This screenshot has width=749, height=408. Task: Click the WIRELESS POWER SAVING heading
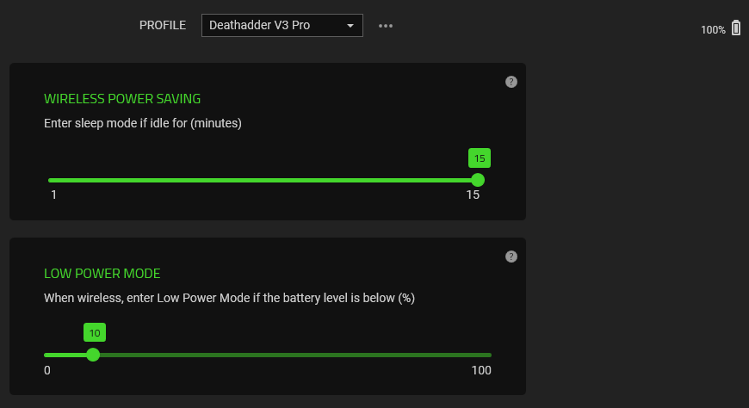tap(122, 99)
